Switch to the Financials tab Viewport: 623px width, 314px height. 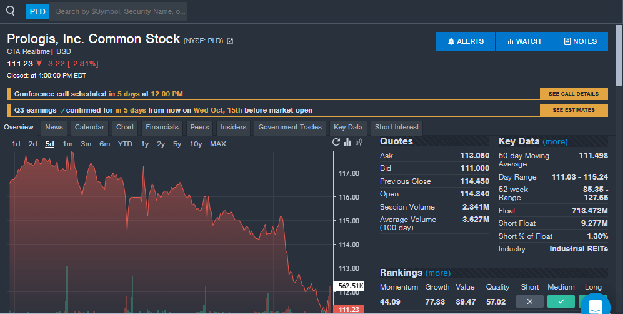pos(162,128)
